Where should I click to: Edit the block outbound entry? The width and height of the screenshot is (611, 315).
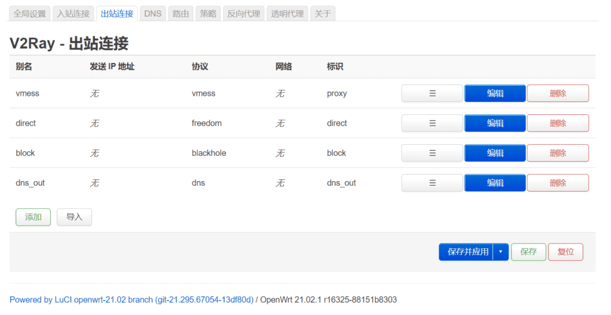495,153
